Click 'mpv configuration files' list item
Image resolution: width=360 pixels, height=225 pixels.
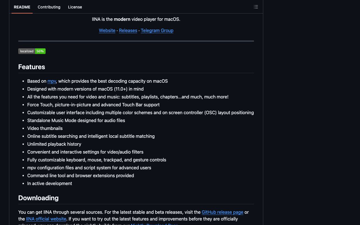[x=89, y=168]
